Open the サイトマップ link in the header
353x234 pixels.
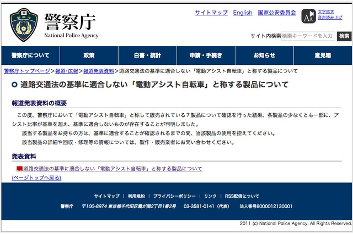(211, 13)
